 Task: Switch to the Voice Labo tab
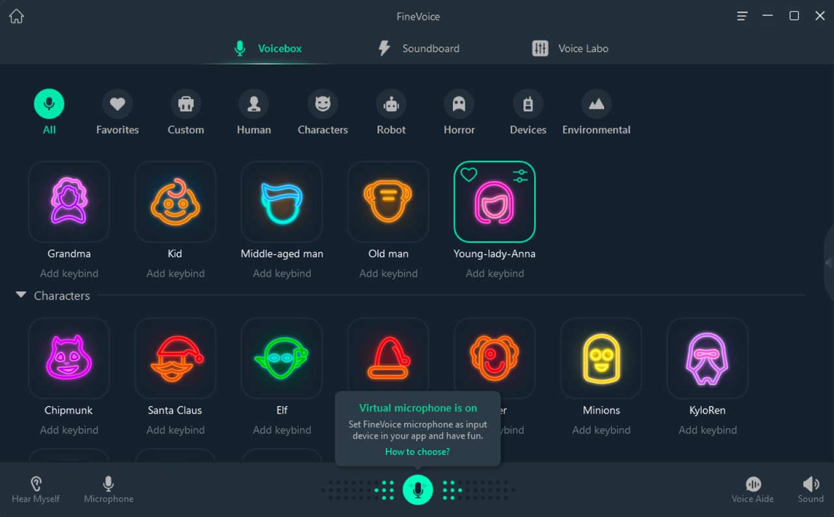[x=570, y=48]
